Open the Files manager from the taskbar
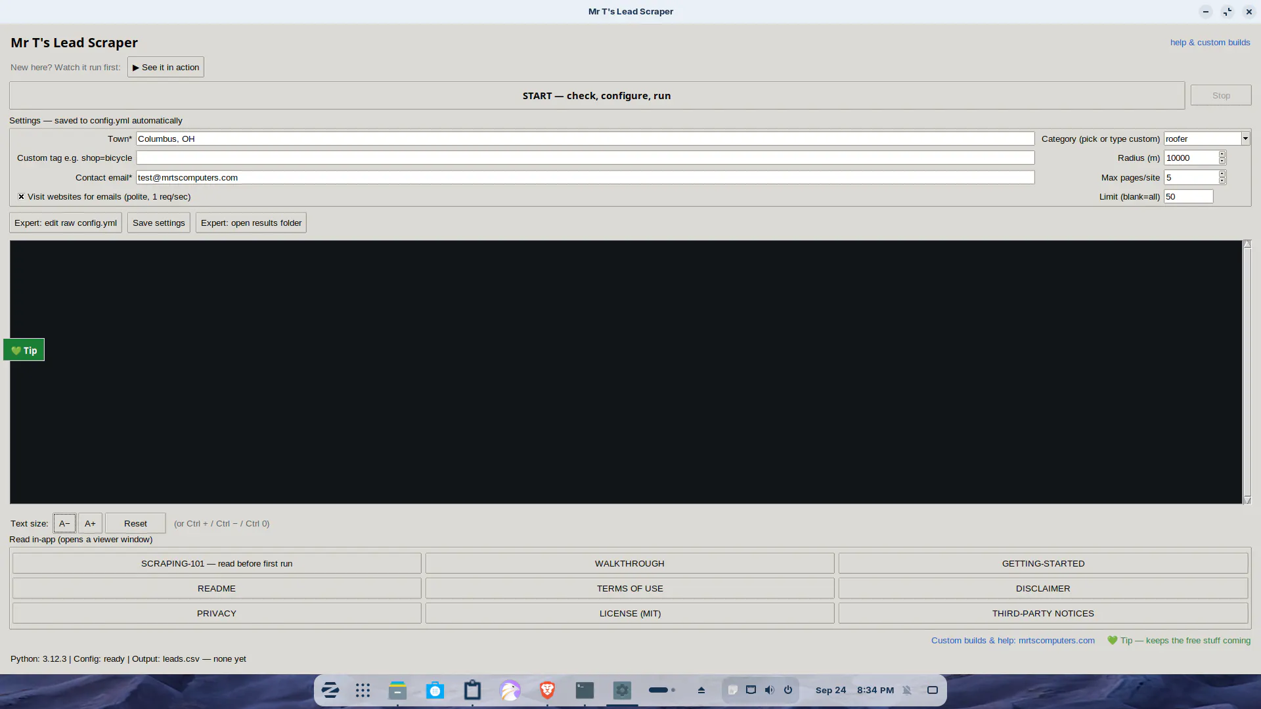1261x709 pixels. pos(397,690)
